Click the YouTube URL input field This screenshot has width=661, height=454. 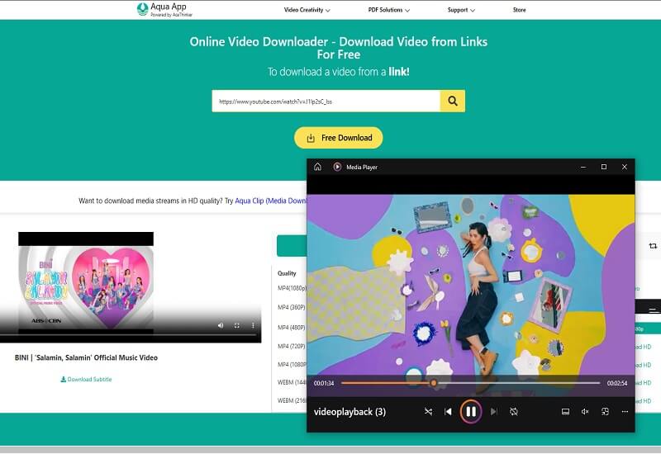[x=326, y=101]
